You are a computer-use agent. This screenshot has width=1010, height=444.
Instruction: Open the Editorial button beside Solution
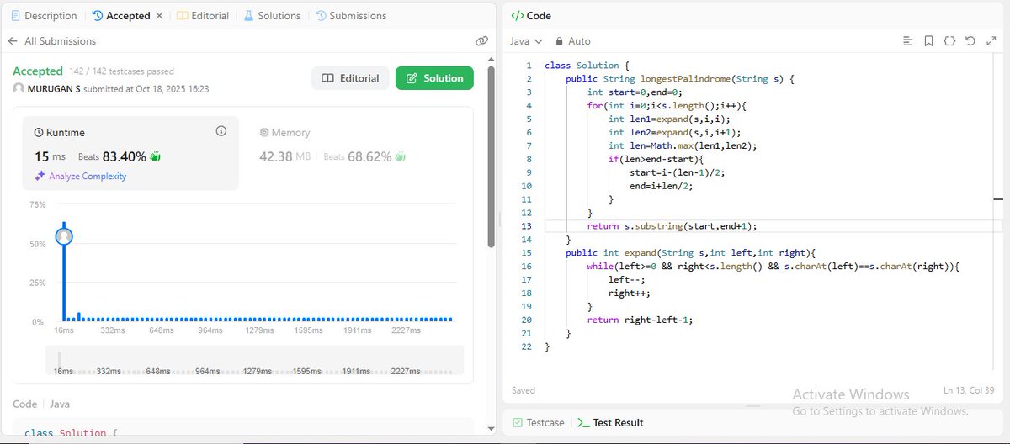[350, 78]
